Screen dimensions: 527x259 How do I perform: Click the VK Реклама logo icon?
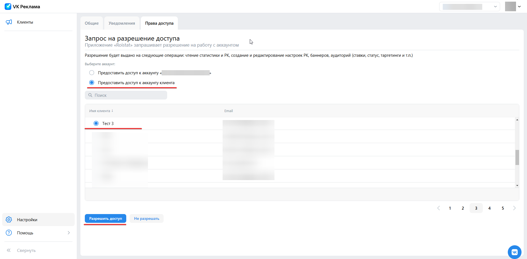tap(8, 7)
